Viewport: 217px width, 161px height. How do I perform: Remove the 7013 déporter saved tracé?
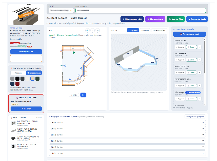pos(200,60)
